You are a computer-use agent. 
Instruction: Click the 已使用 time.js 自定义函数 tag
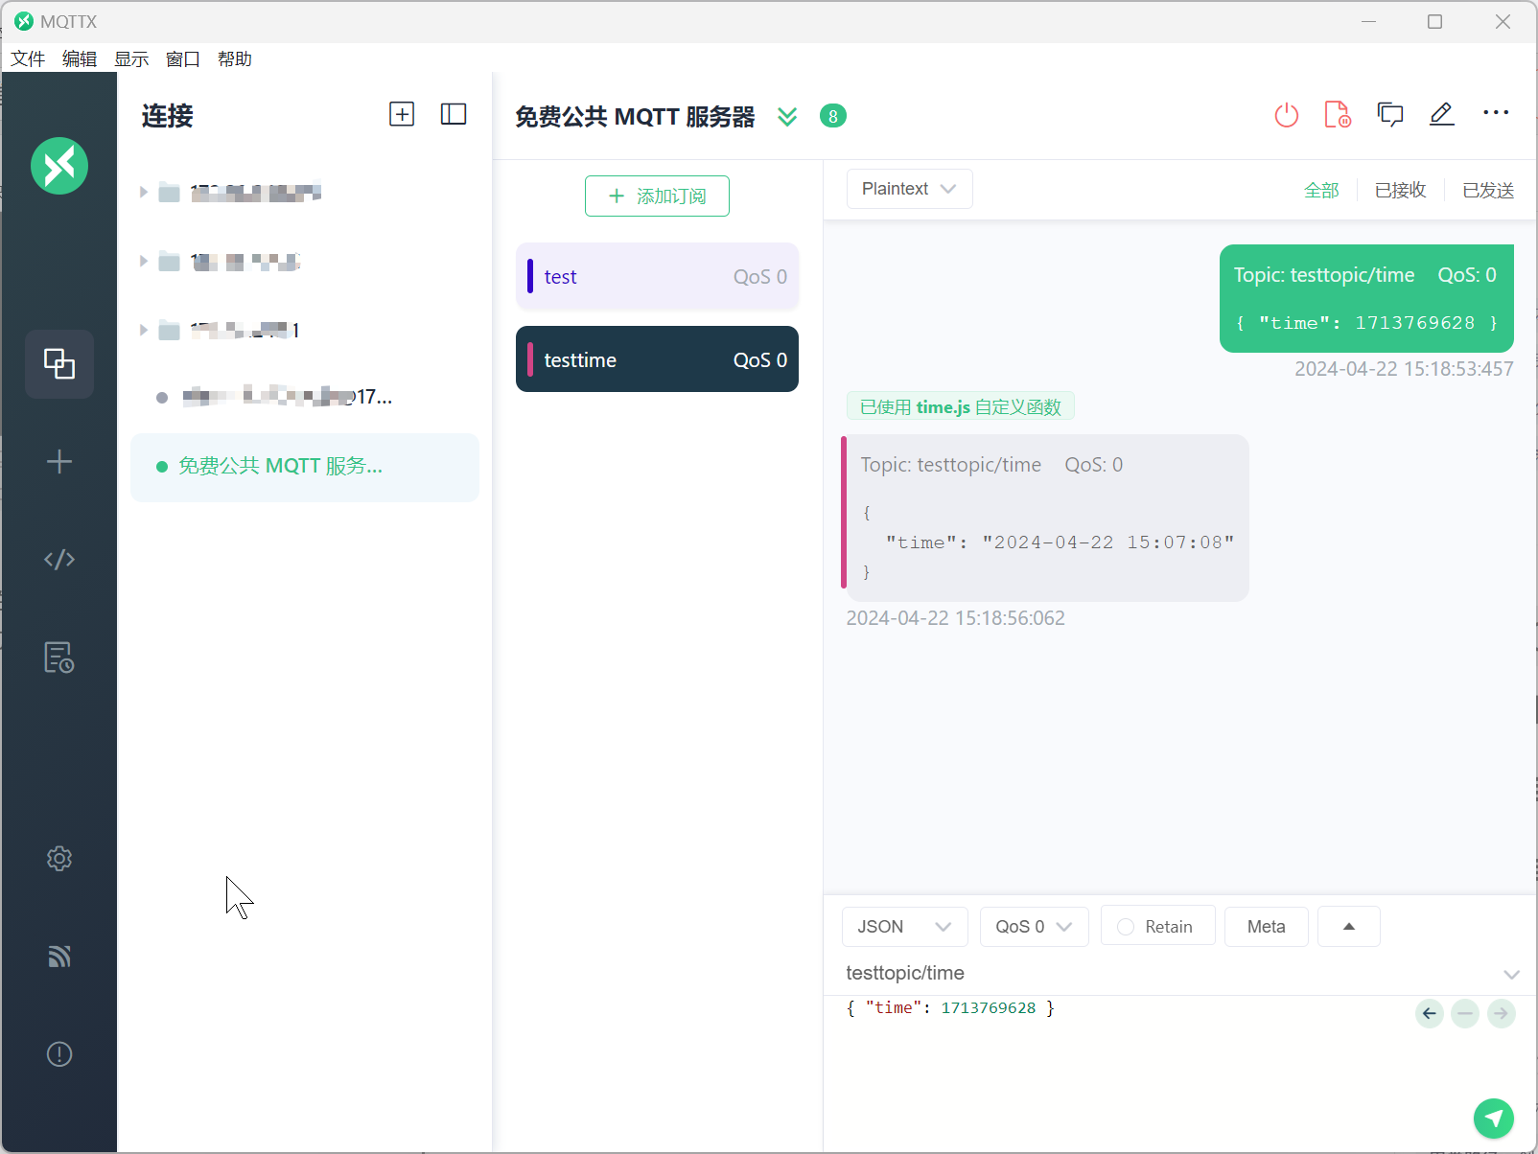pyautogui.click(x=960, y=406)
